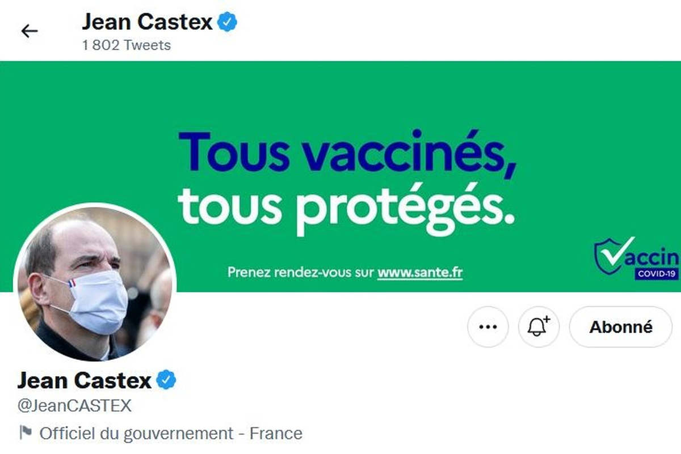Click verified badge next to profile name
This screenshot has width=681, height=454.
pos(166,380)
